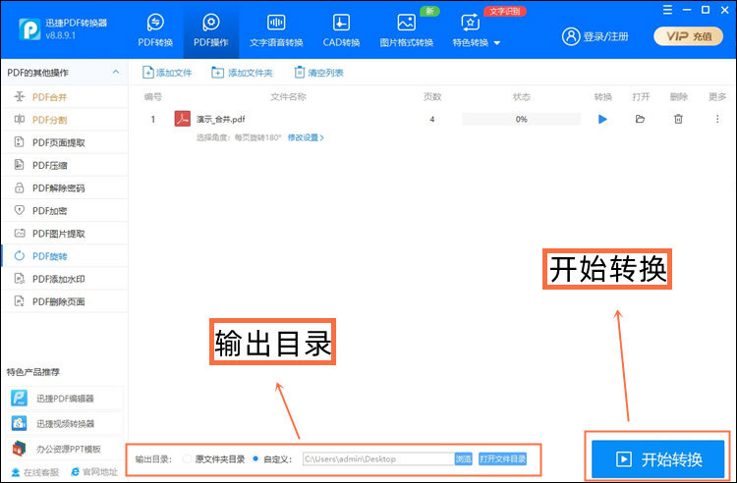This screenshot has width=737, height=483.
Task: Click the PDF解除密码 lock icon
Action: click(x=20, y=188)
